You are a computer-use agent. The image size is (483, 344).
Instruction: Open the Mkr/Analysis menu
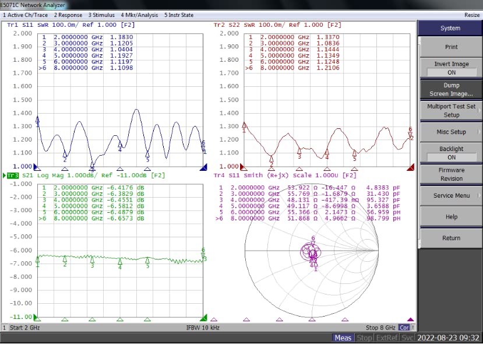pyautogui.click(x=139, y=15)
